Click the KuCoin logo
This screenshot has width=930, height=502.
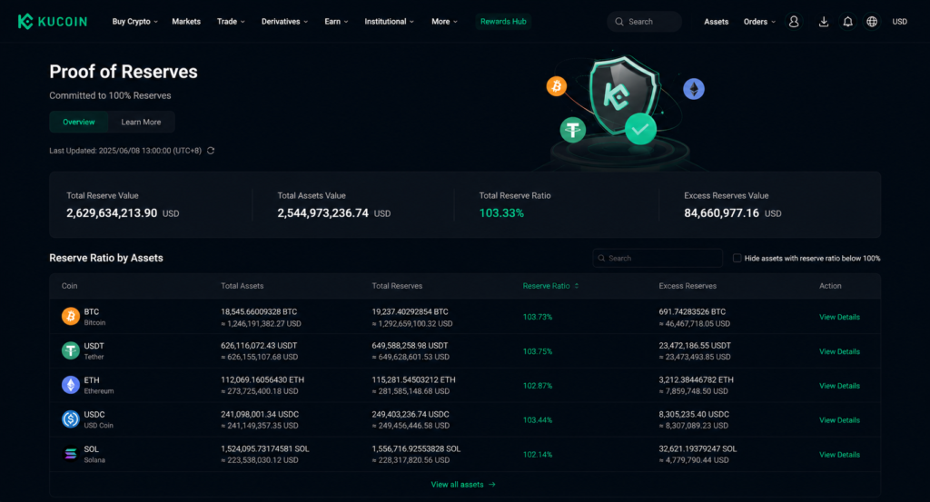tap(52, 22)
